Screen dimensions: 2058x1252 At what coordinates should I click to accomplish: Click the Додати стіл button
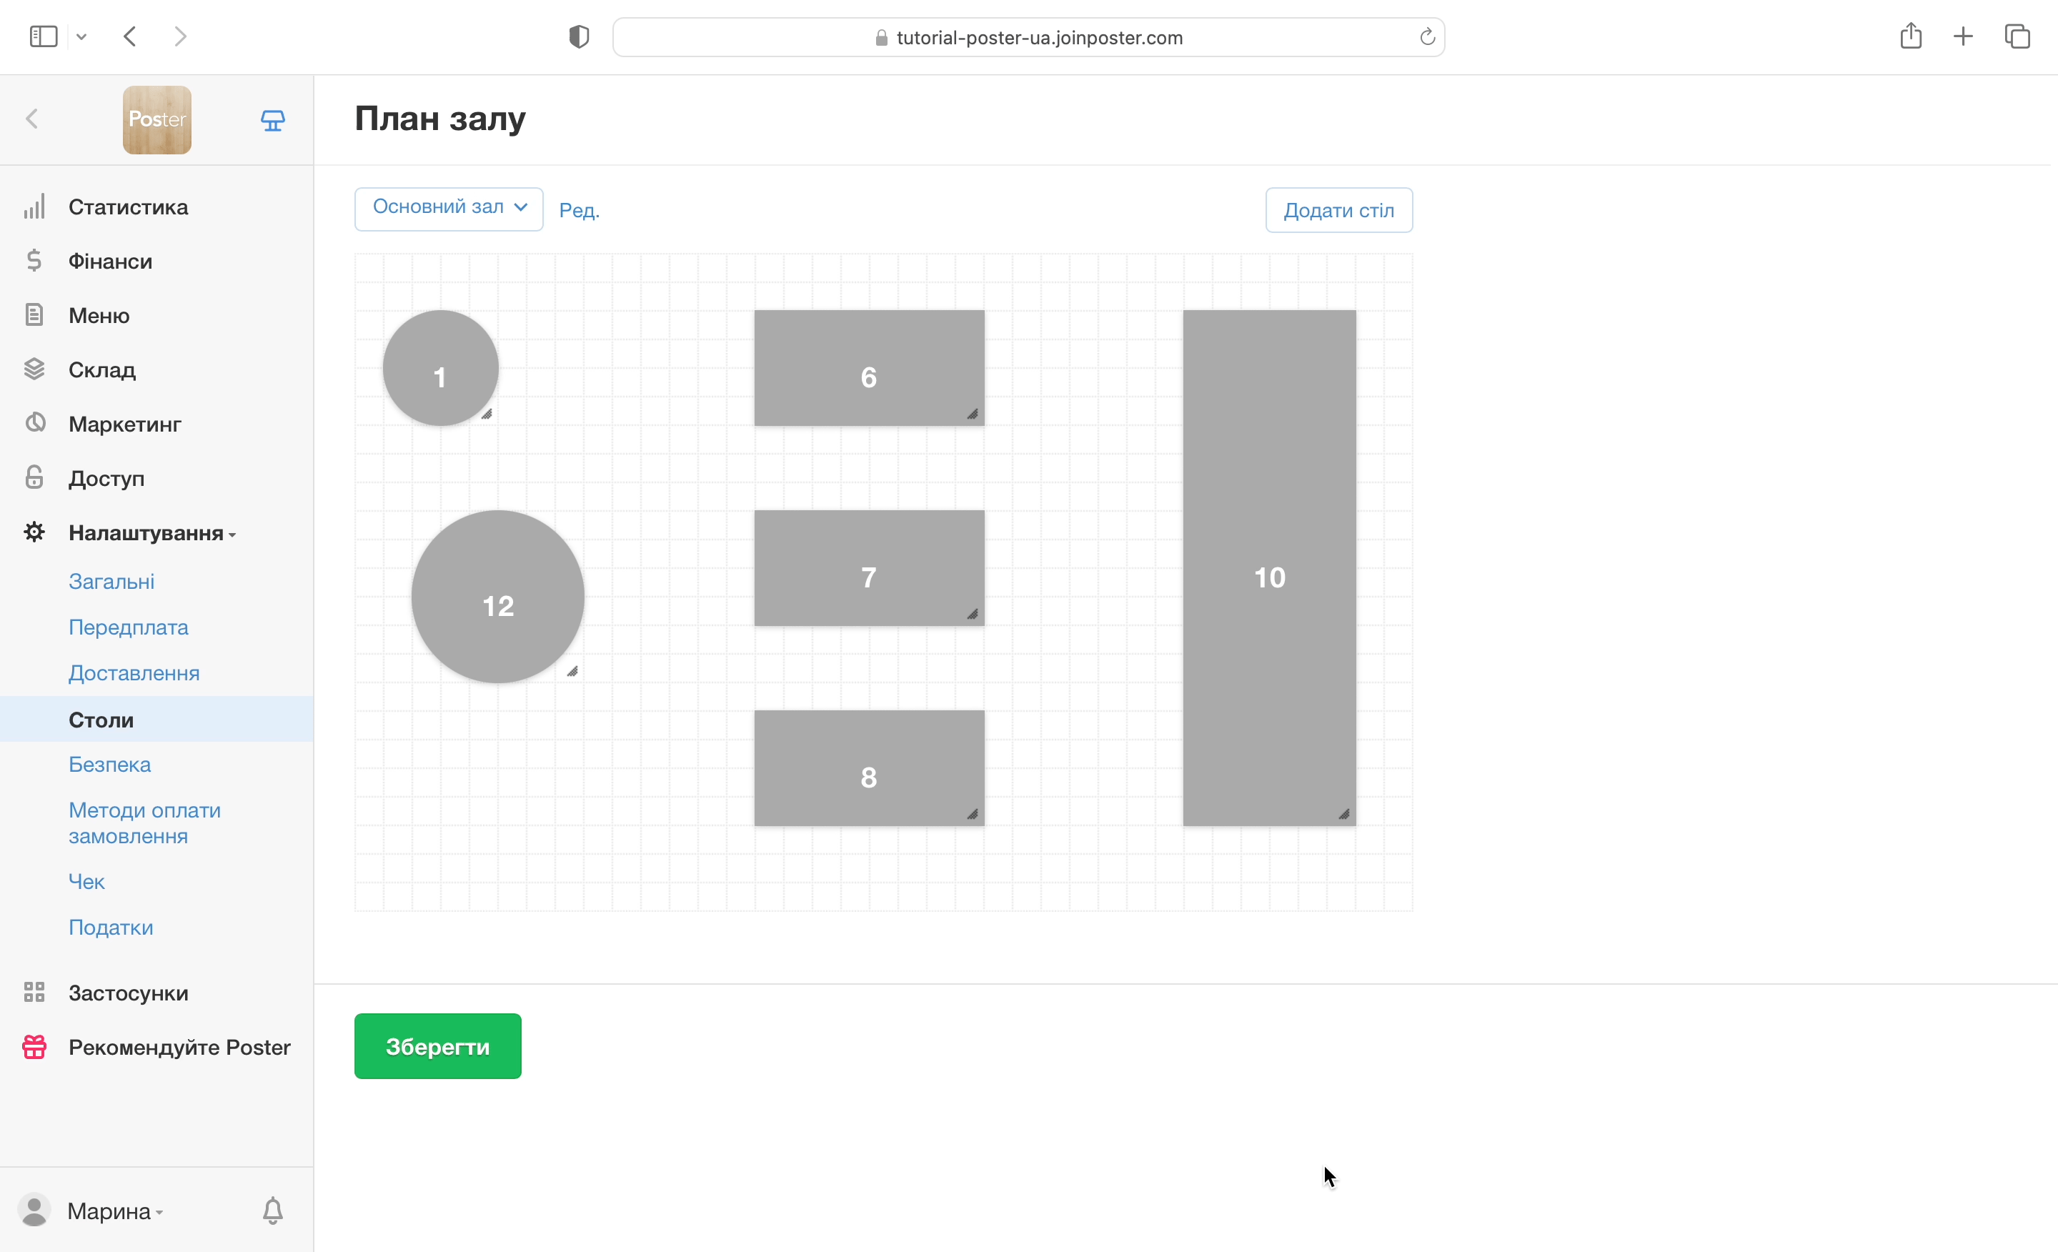(1338, 211)
